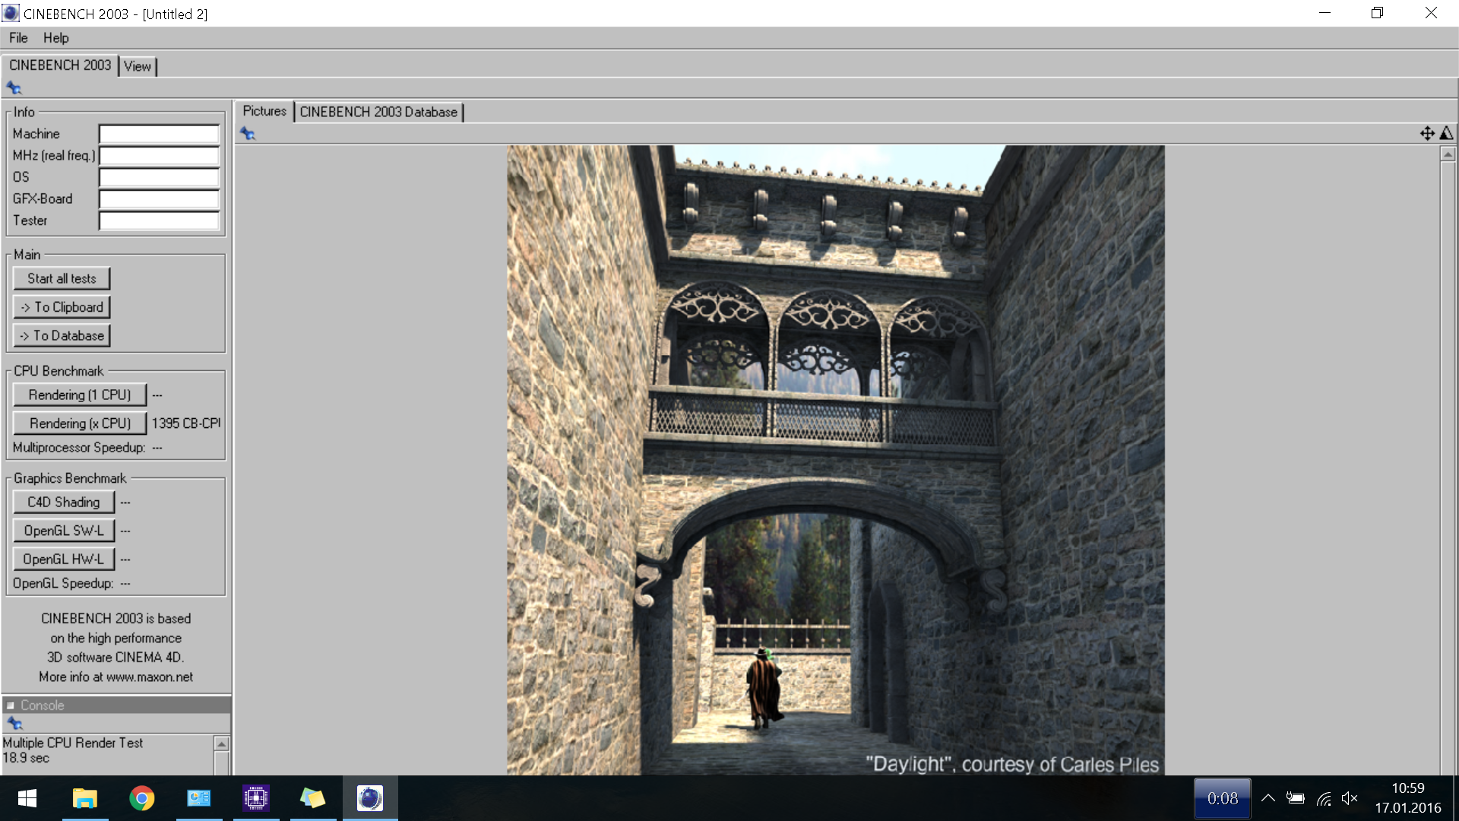
Task: Select the Pictures tab
Action: coord(264,111)
